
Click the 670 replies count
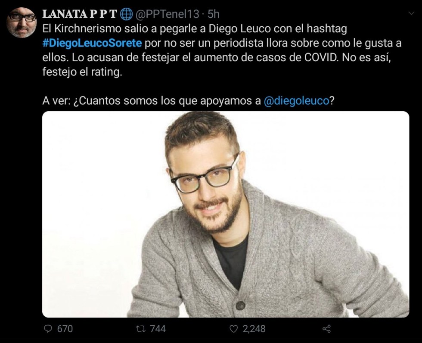coord(65,329)
